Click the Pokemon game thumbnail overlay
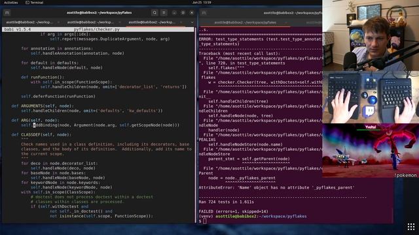The image size is (419, 235). pos(371,151)
